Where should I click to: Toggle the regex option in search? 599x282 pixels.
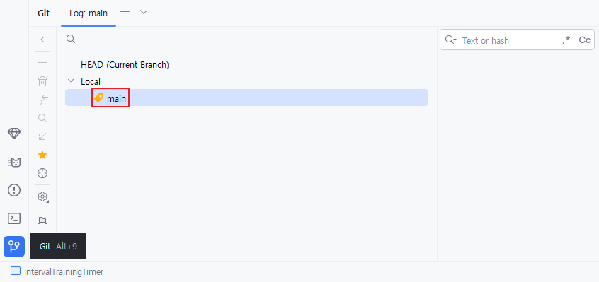click(x=566, y=40)
